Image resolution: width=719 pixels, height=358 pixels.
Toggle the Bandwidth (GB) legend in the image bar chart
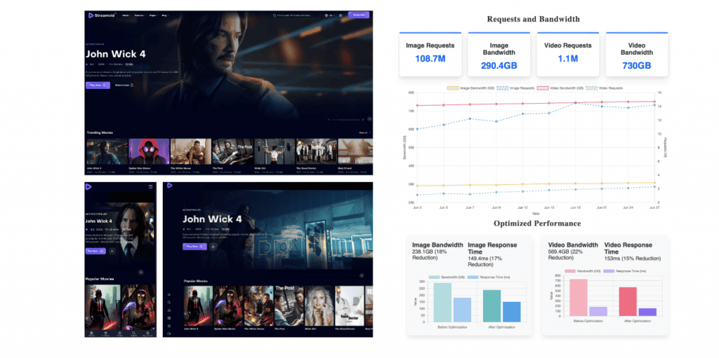click(x=446, y=277)
